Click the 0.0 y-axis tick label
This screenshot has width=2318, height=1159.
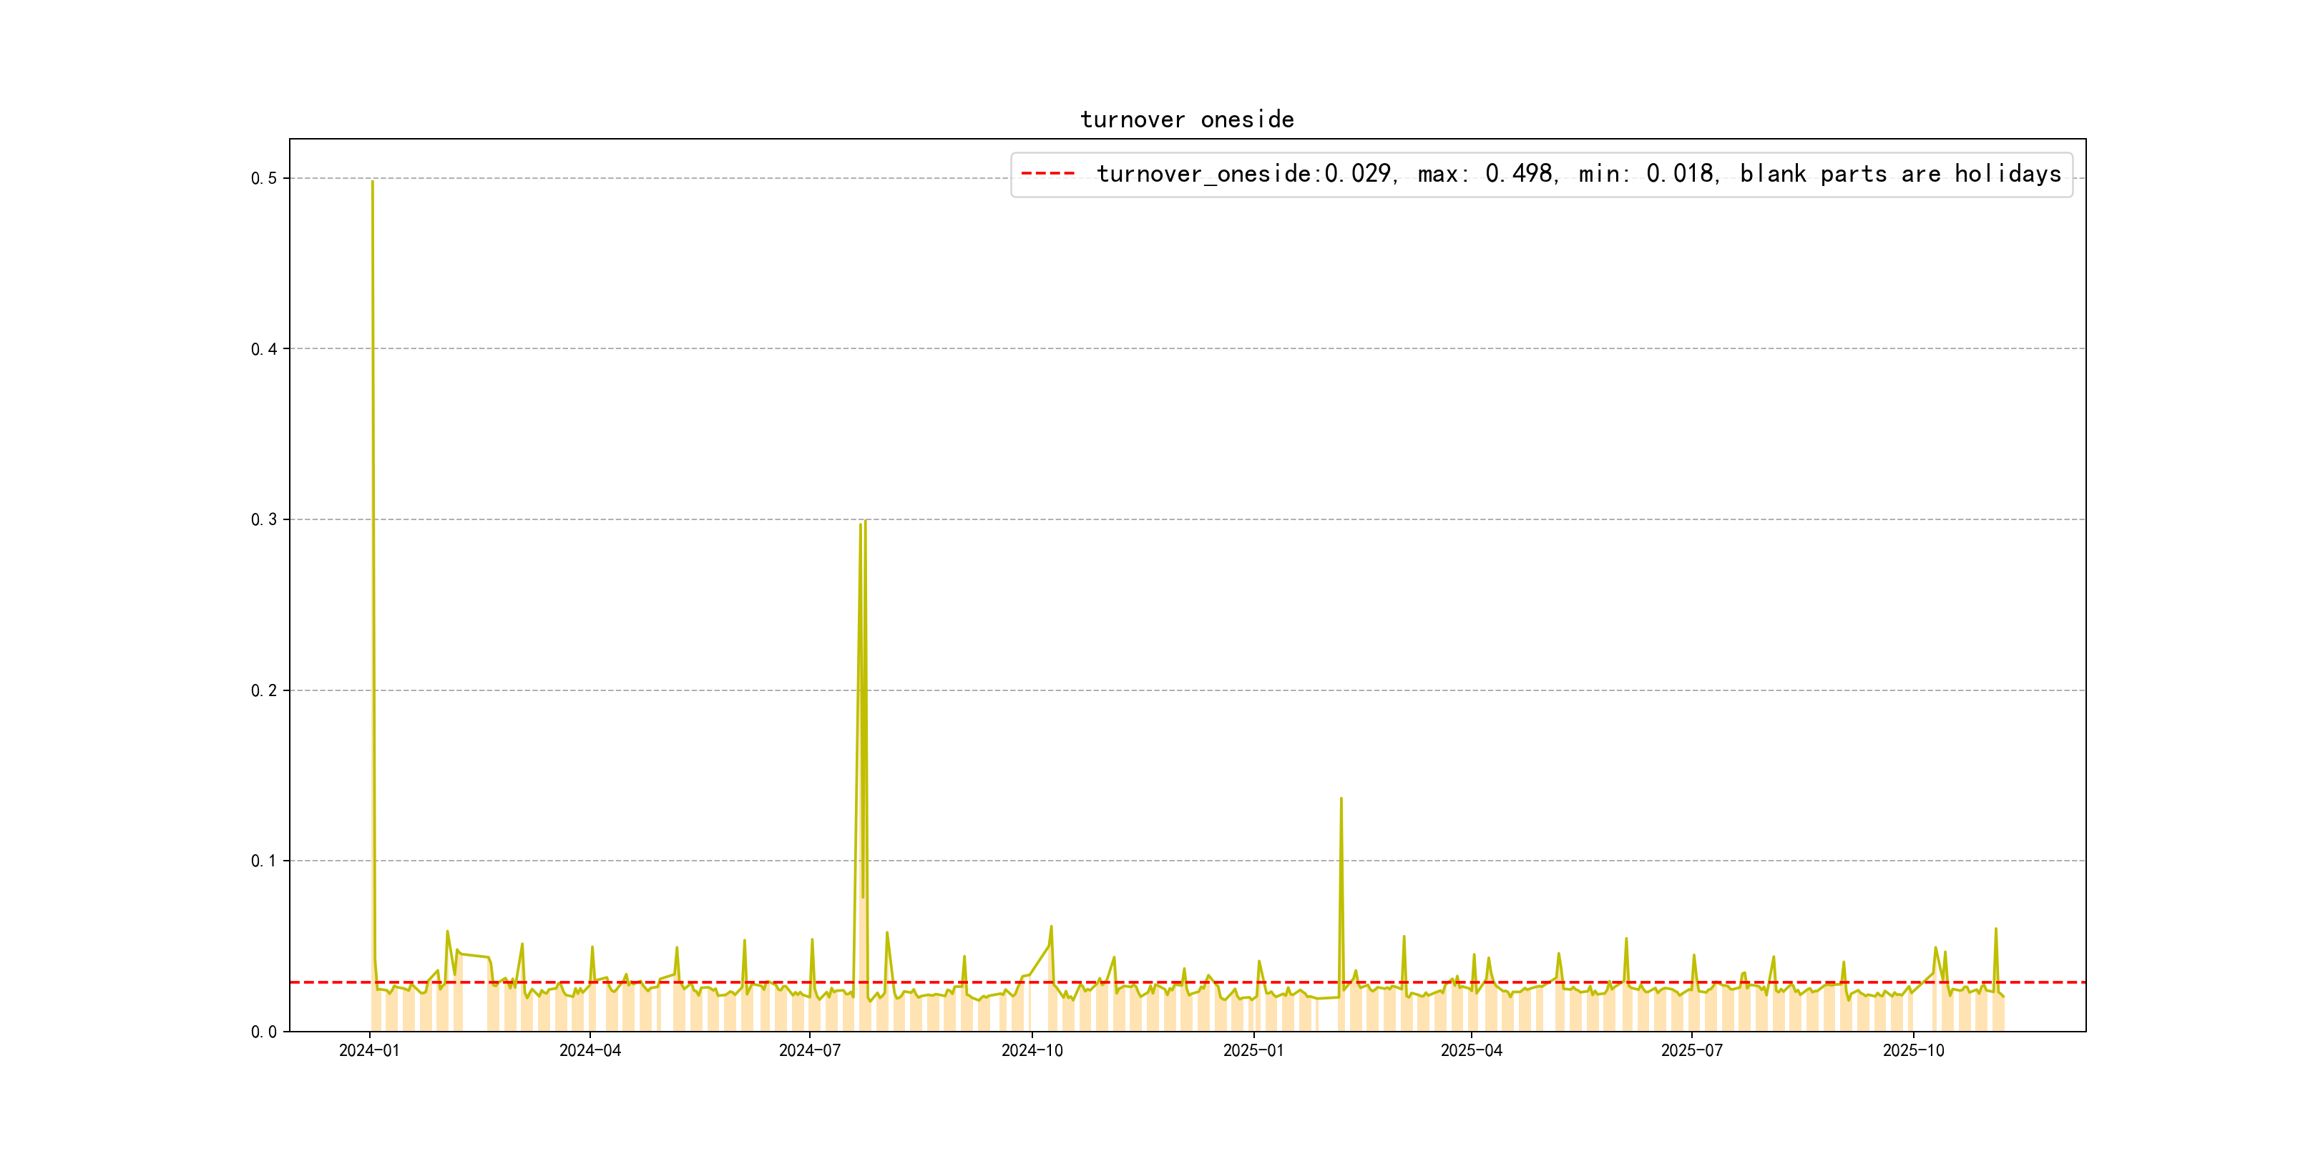(x=264, y=1032)
